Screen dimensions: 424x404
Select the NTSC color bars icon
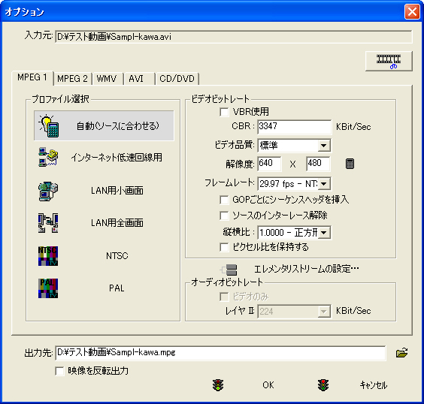tap(48, 256)
